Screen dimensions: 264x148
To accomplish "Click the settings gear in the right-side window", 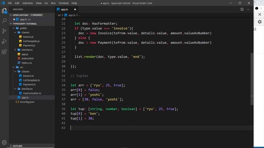I will [x=259, y=22].
